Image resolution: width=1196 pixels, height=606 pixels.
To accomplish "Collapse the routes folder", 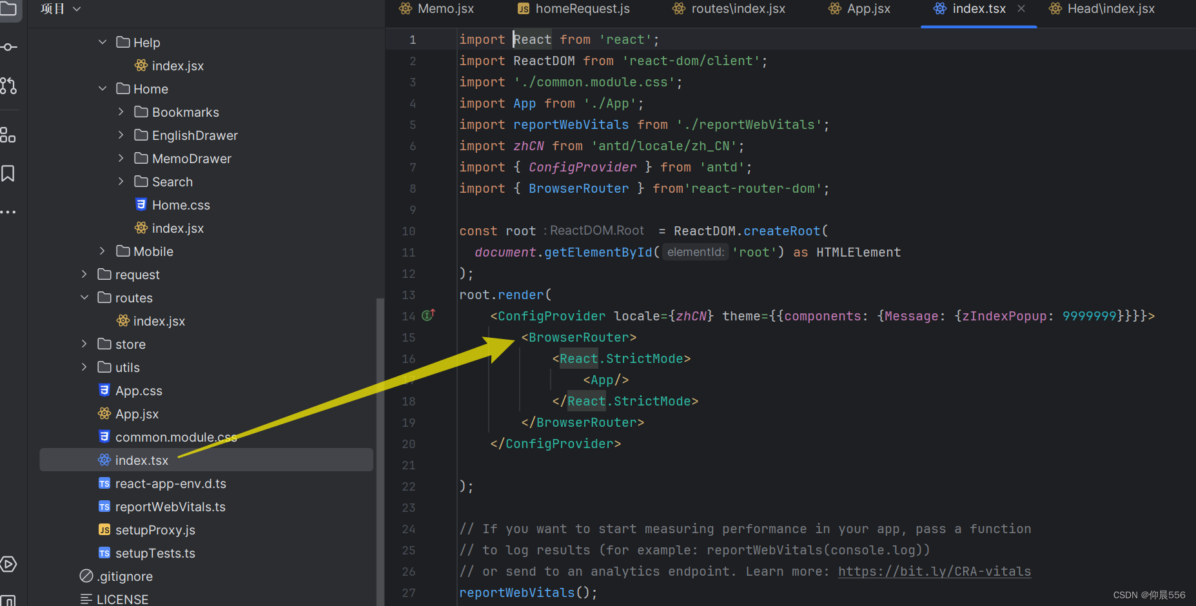I will pyautogui.click(x=84, y=297).
